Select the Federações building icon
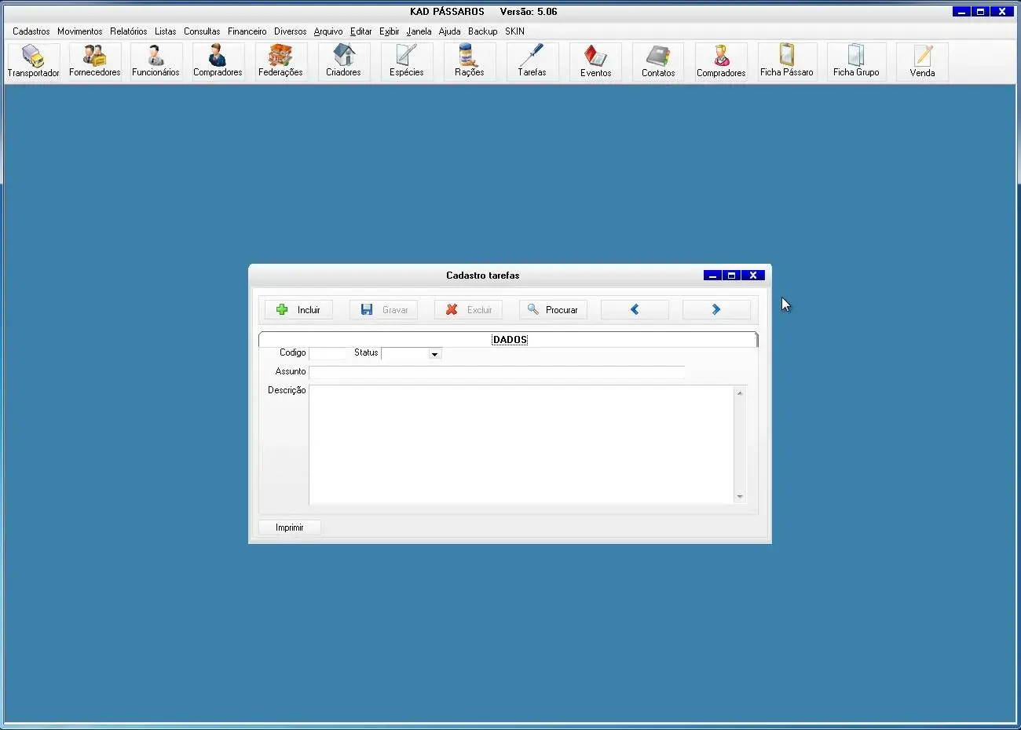 tap(280, 61)
